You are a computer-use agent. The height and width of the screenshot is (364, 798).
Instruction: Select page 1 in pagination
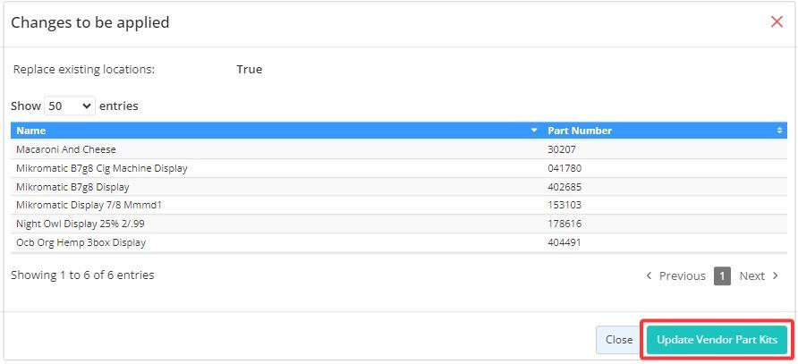[x=722, y=276]
